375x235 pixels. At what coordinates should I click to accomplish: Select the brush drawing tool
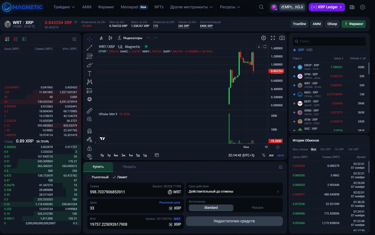tap(90, 65)
